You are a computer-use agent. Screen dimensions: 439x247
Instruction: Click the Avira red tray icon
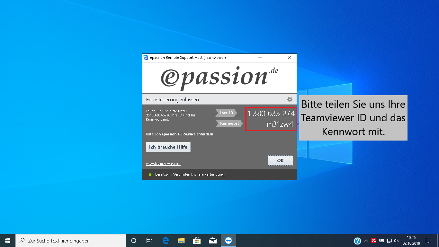[x=374, y=241]
